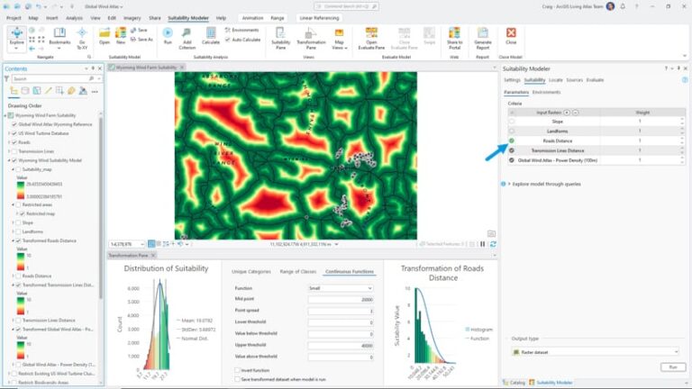The width and height of the screenshot is (692, 389).
Task: Click the Mid point value field
Action: [x=341, y=300]
